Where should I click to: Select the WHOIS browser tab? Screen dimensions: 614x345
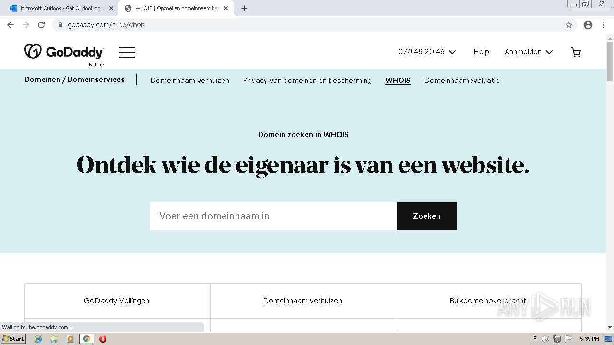click(x=177, y=8)
